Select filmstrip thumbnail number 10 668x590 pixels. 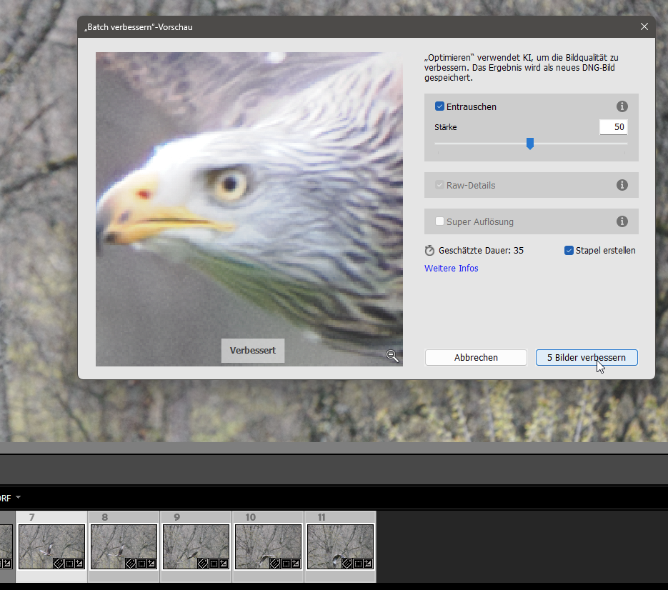(268, 546)
